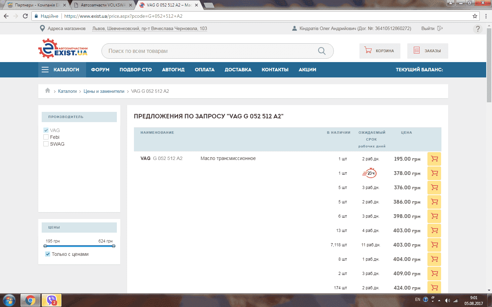Add the 424.00 грн offer to cart
The height and width of the screenshot is (307, 492).
[434, 288]
